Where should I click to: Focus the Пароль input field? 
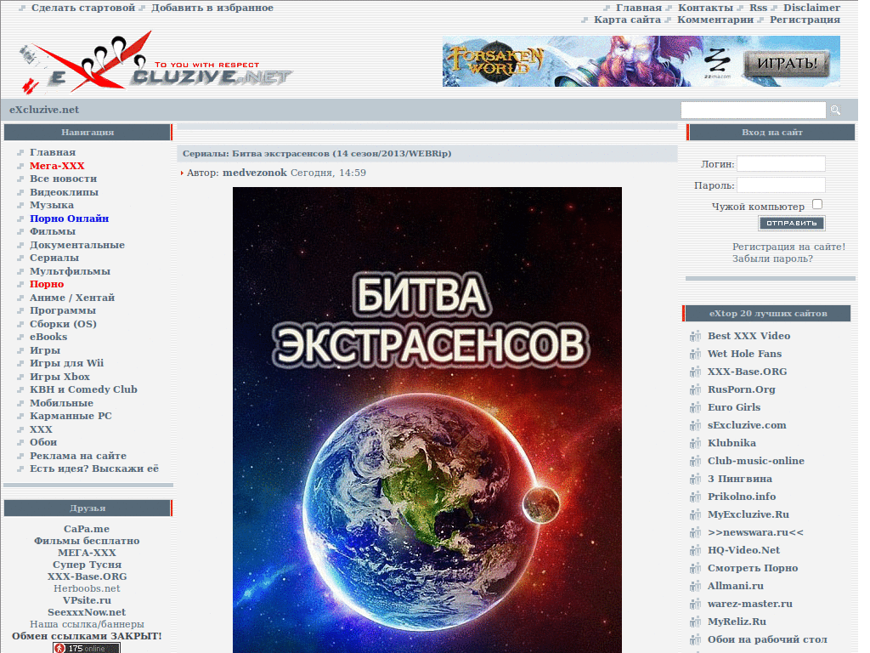click(781, 185)
